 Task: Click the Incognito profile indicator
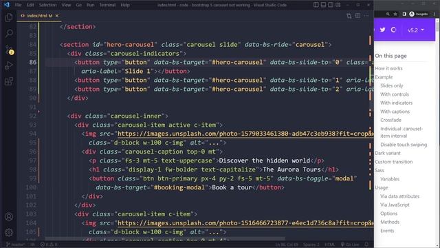tap(419, 14)
